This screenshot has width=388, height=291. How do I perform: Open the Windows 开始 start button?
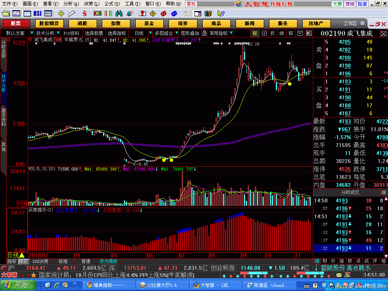(17, 285)
